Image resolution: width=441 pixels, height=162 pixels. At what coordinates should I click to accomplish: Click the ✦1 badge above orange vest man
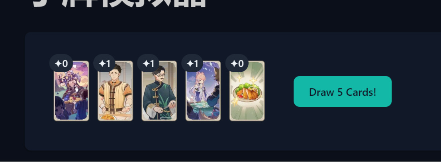[x=105, y=64]
